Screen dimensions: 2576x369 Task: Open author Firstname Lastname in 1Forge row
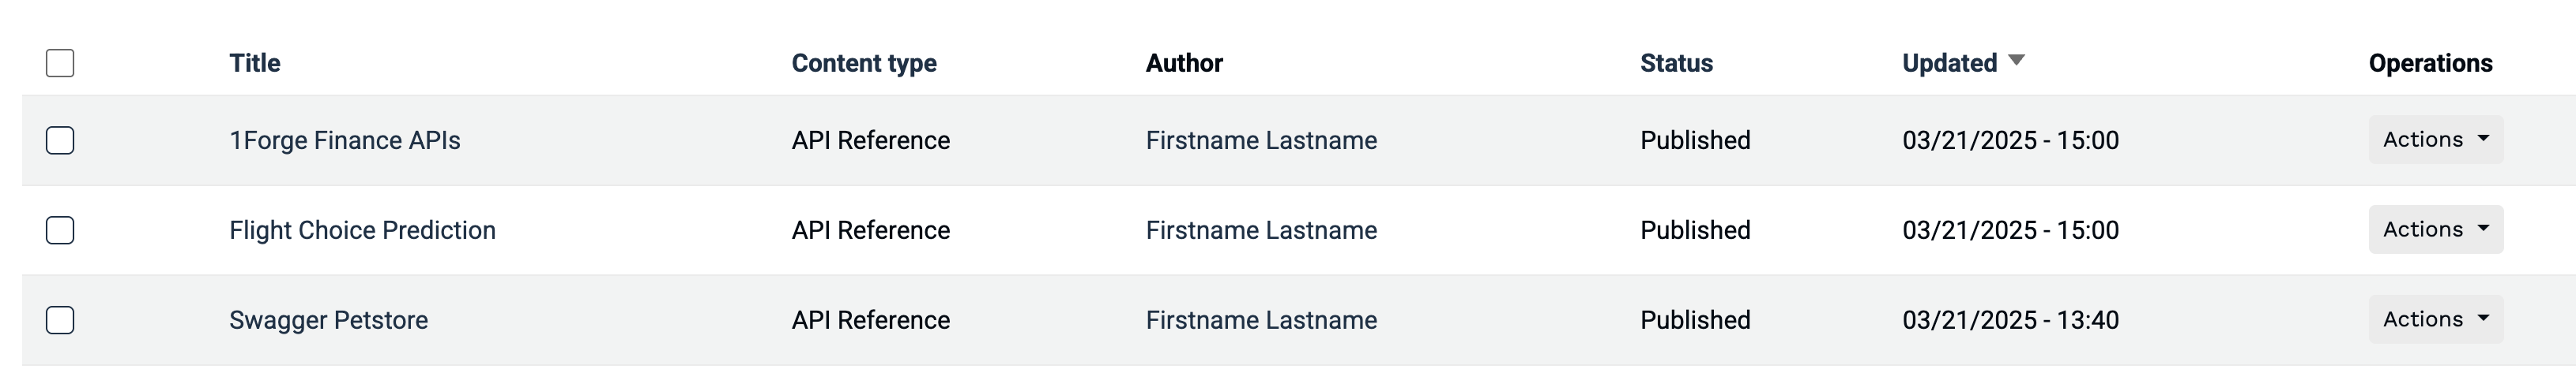[1261, 140]
